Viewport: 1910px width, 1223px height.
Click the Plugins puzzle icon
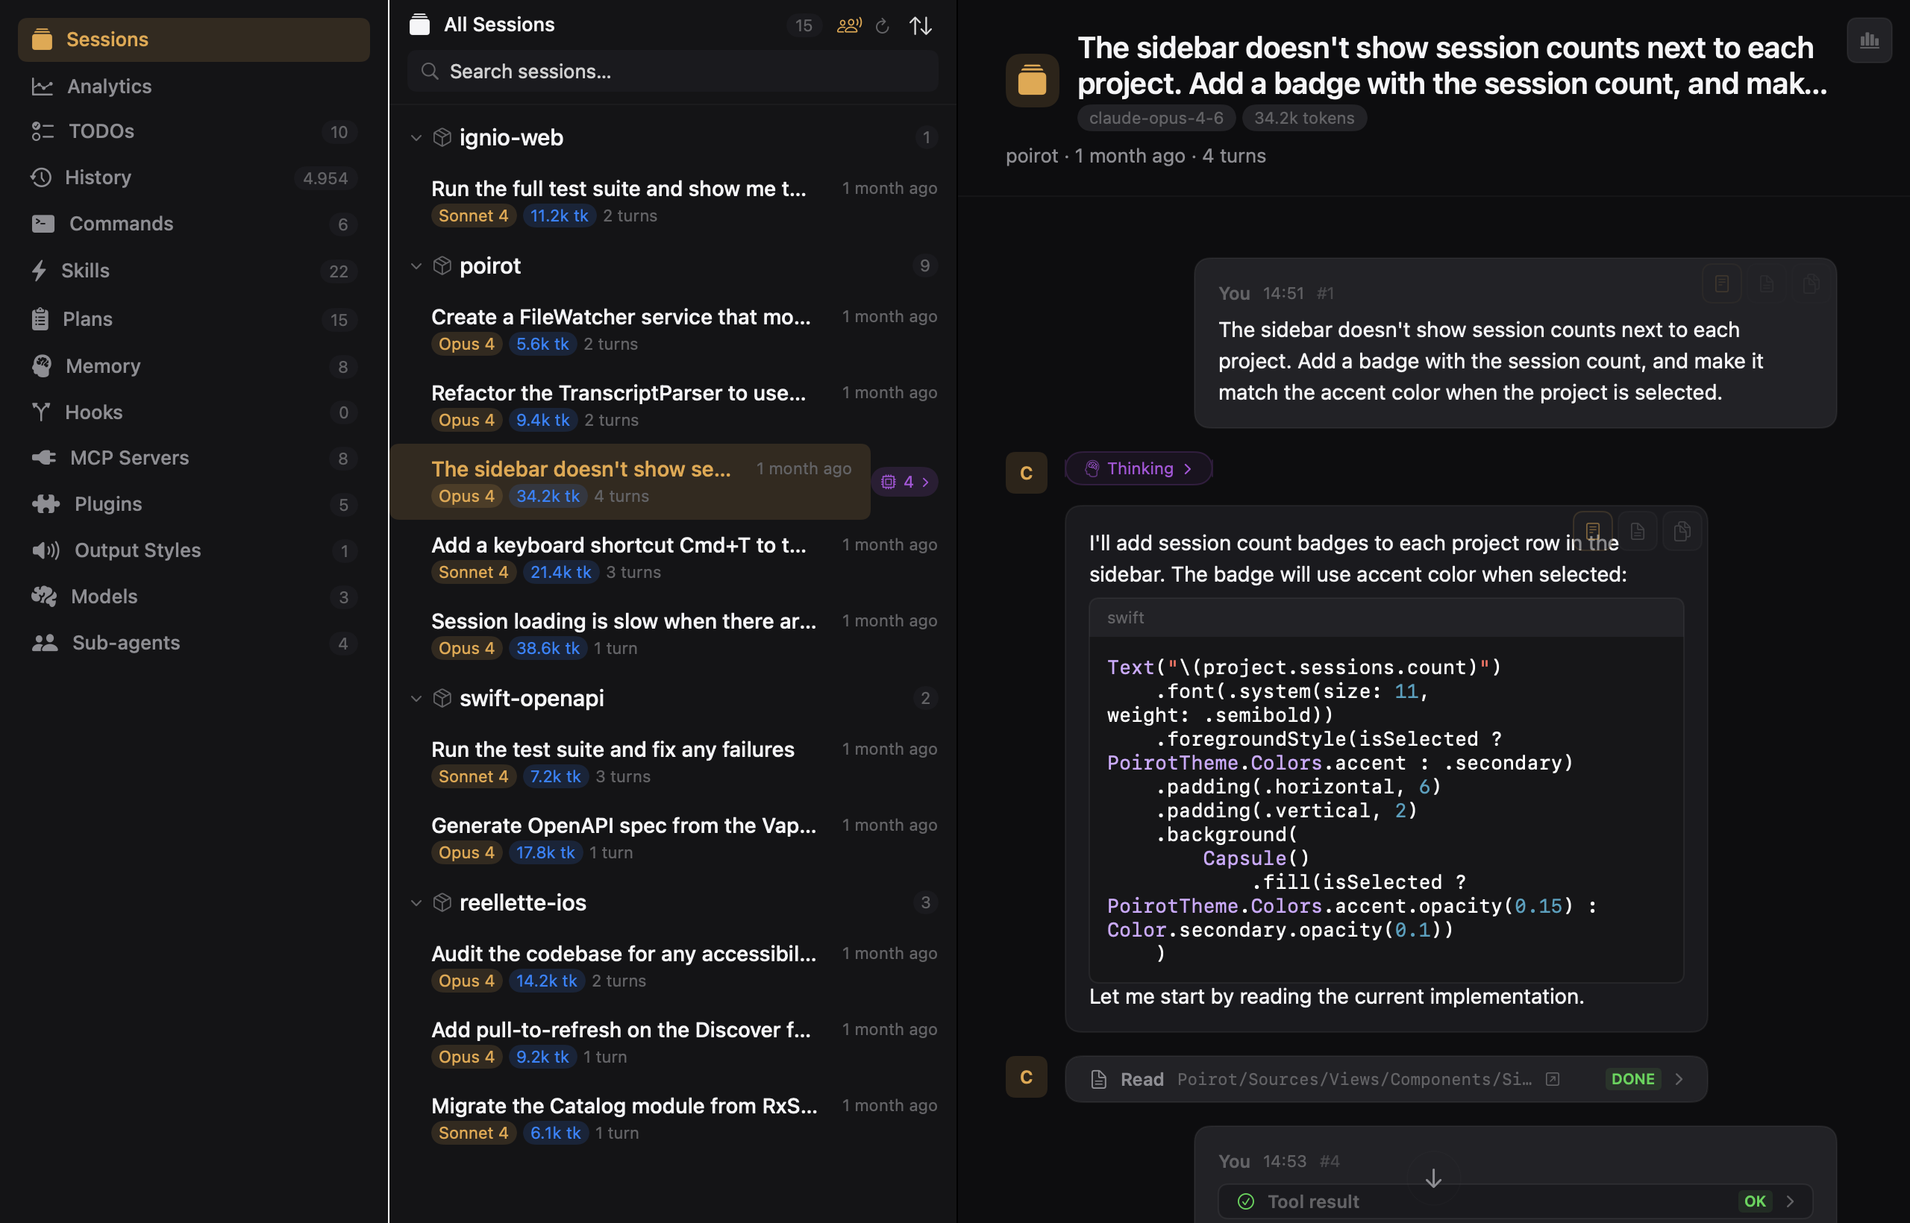[x=46, y=504]
